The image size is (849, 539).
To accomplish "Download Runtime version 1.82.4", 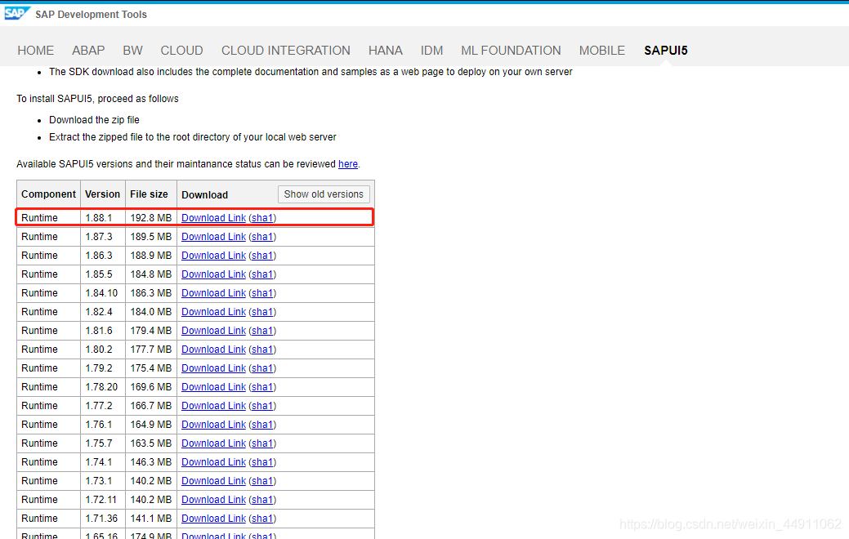I will [214, 312].
